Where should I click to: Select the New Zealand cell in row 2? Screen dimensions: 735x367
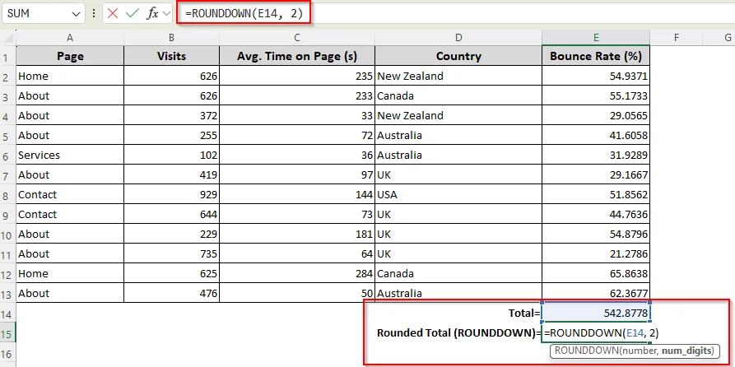458,76
